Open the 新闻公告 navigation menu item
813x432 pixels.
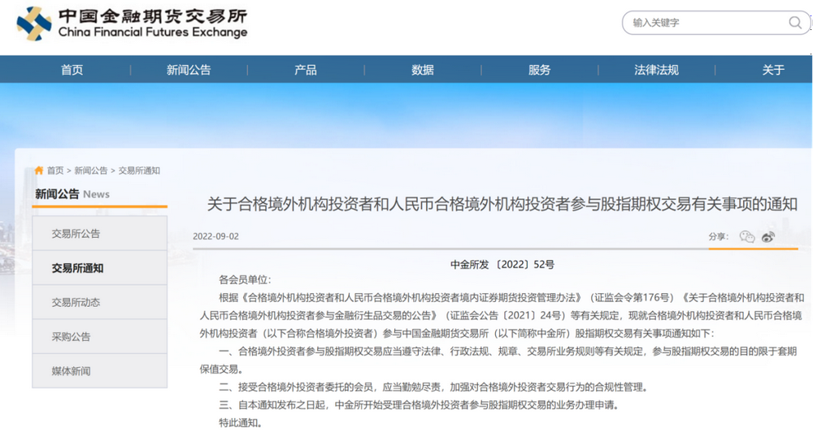(x=189, y=70)
